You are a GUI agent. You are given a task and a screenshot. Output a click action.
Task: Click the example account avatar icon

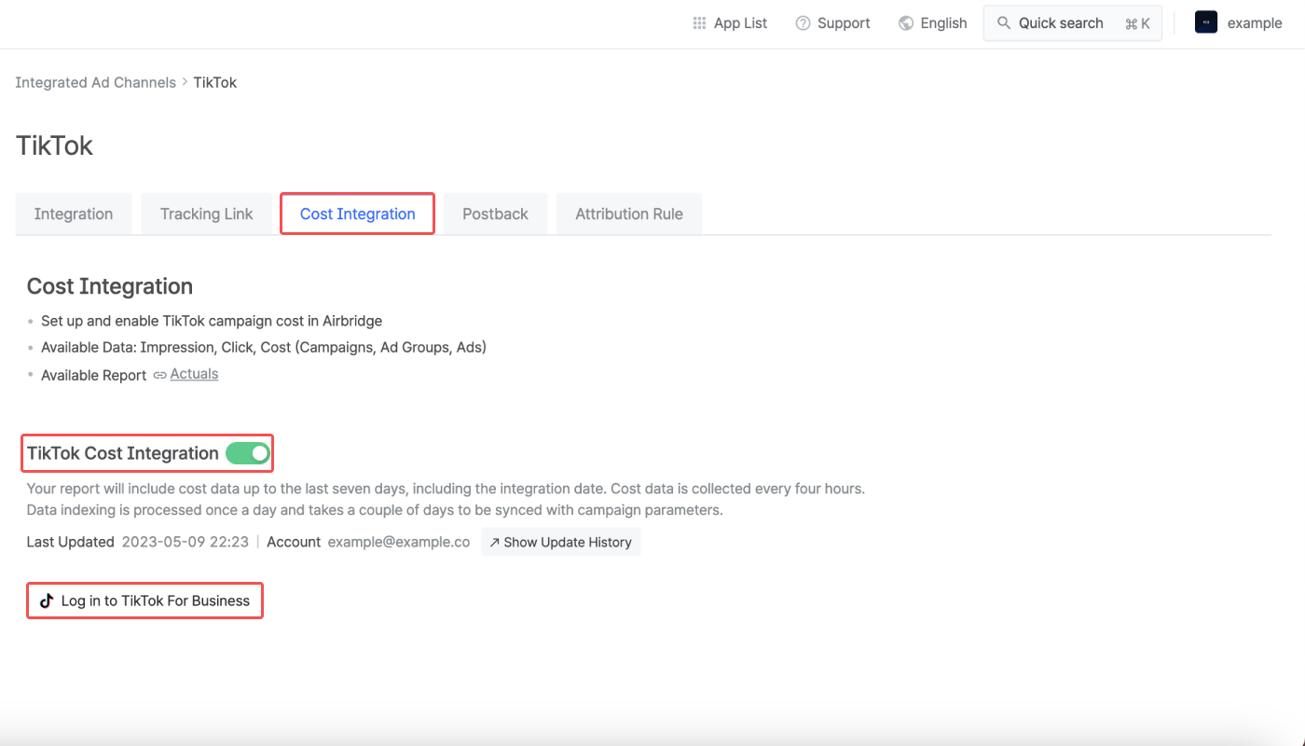1206,23
